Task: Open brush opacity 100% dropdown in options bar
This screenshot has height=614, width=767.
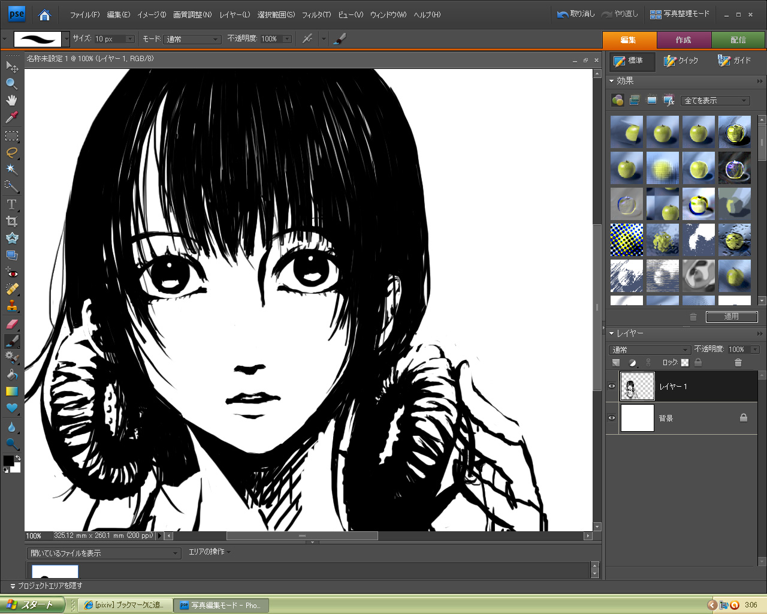Action: (x=287, y=39)
